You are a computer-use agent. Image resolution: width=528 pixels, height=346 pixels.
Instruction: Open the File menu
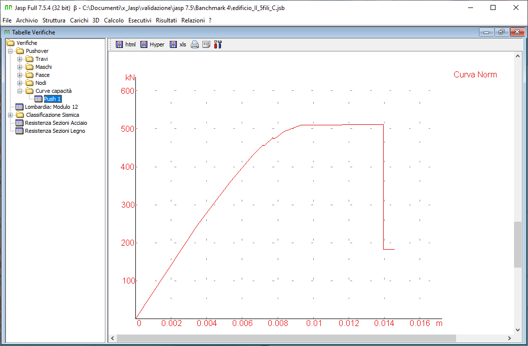(x=7, y=20)
